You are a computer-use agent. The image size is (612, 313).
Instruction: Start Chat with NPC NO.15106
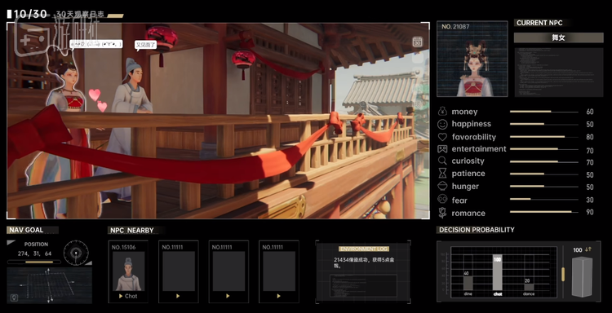tap(128, 296)
